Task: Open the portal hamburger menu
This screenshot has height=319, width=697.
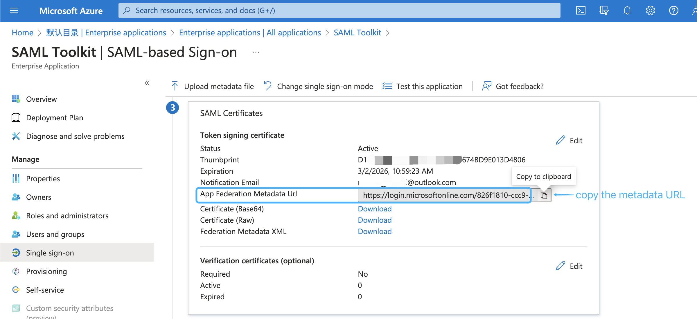Action: (x=14, y=10)
